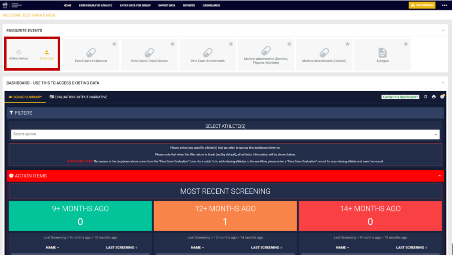Image resolution: width=458 pixels, height=257 pixels.
Task: Click the AIS logo in header
Action: pyautogui.click(x=5, y=5)
